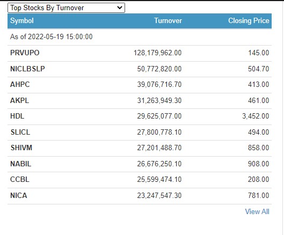Open the AKPL stock symbol
Image resolution: width=284 pixels, height=235 pixels.
[19, 100]
